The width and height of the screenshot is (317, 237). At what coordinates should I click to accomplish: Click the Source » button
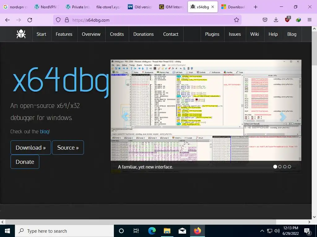coord(68,148)
